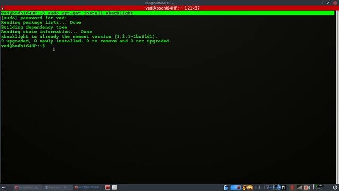The width and height of the screenshot is (339, 191).
Task: Close the terminal window
Action: tap(335, 3)
